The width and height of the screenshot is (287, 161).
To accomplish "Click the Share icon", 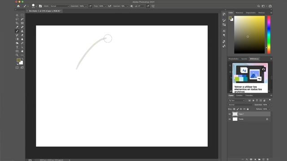I will pyautogui.click(x=270, y=6).
